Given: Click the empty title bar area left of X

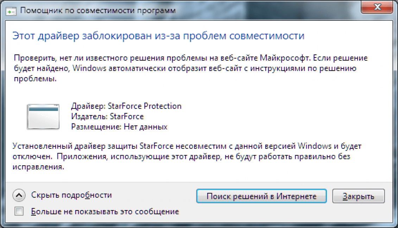Looking at the screenshot, I should pyautogui.click(x=266, y=10).
